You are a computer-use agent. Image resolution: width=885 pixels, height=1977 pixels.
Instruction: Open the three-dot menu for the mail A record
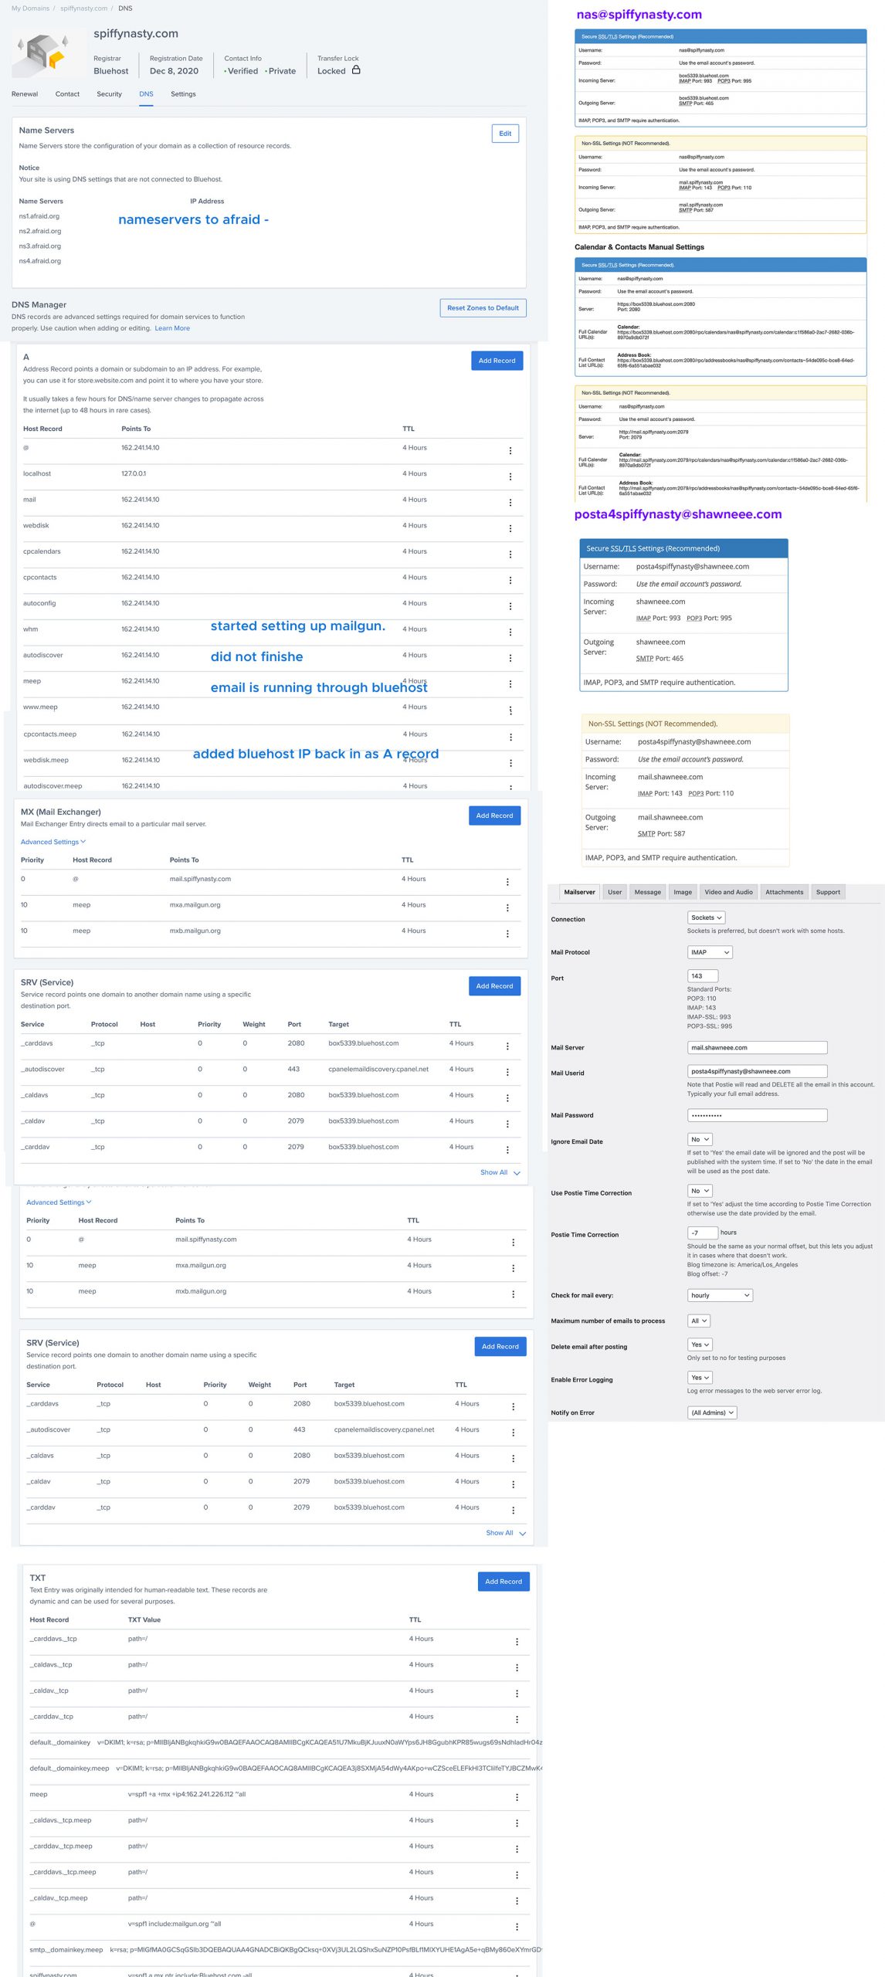[510, 502]
